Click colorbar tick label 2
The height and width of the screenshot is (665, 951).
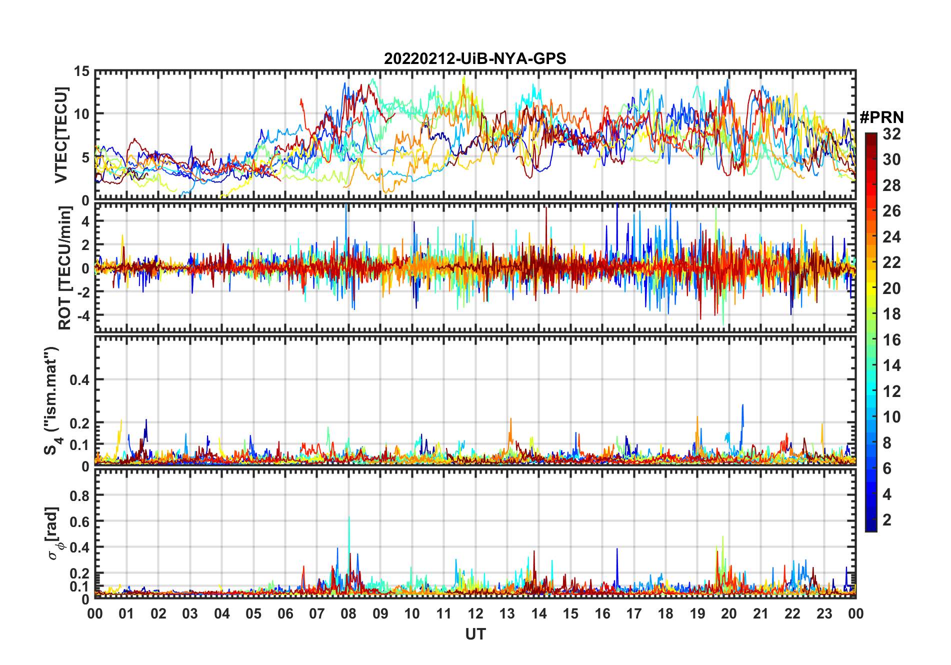coord(887,520)
